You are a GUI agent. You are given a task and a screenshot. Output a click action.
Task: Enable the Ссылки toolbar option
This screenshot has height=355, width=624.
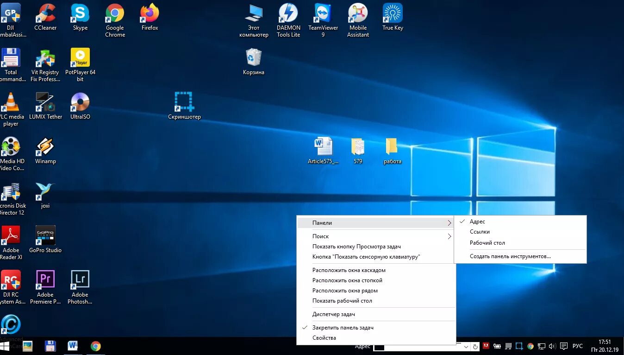coord(520,232)
